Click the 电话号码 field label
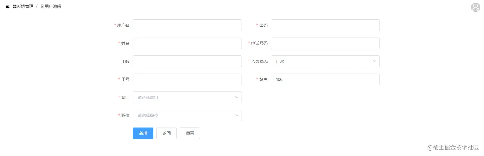This screenshot has height=156, width=484. (259, 43)
